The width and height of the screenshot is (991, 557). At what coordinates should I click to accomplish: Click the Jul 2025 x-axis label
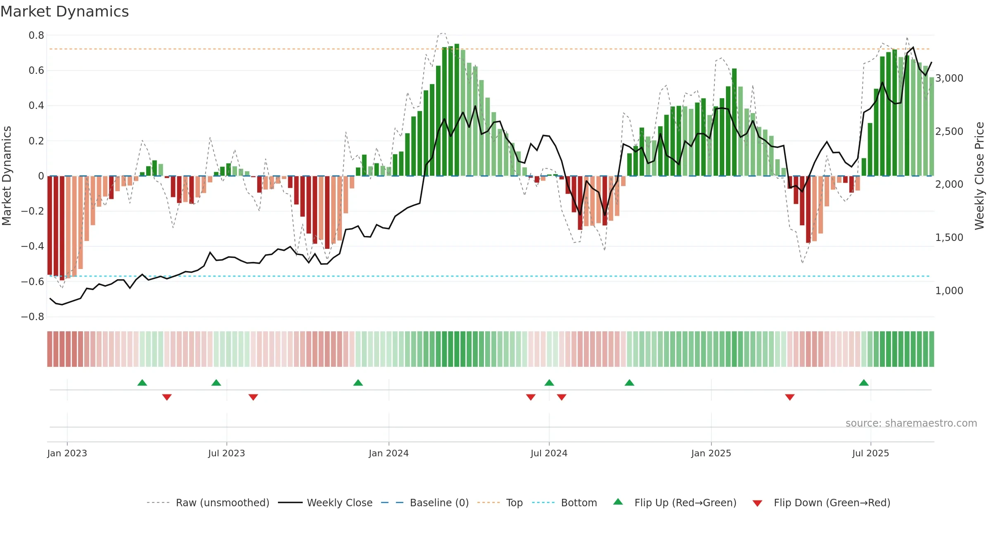tap(870, 453)
